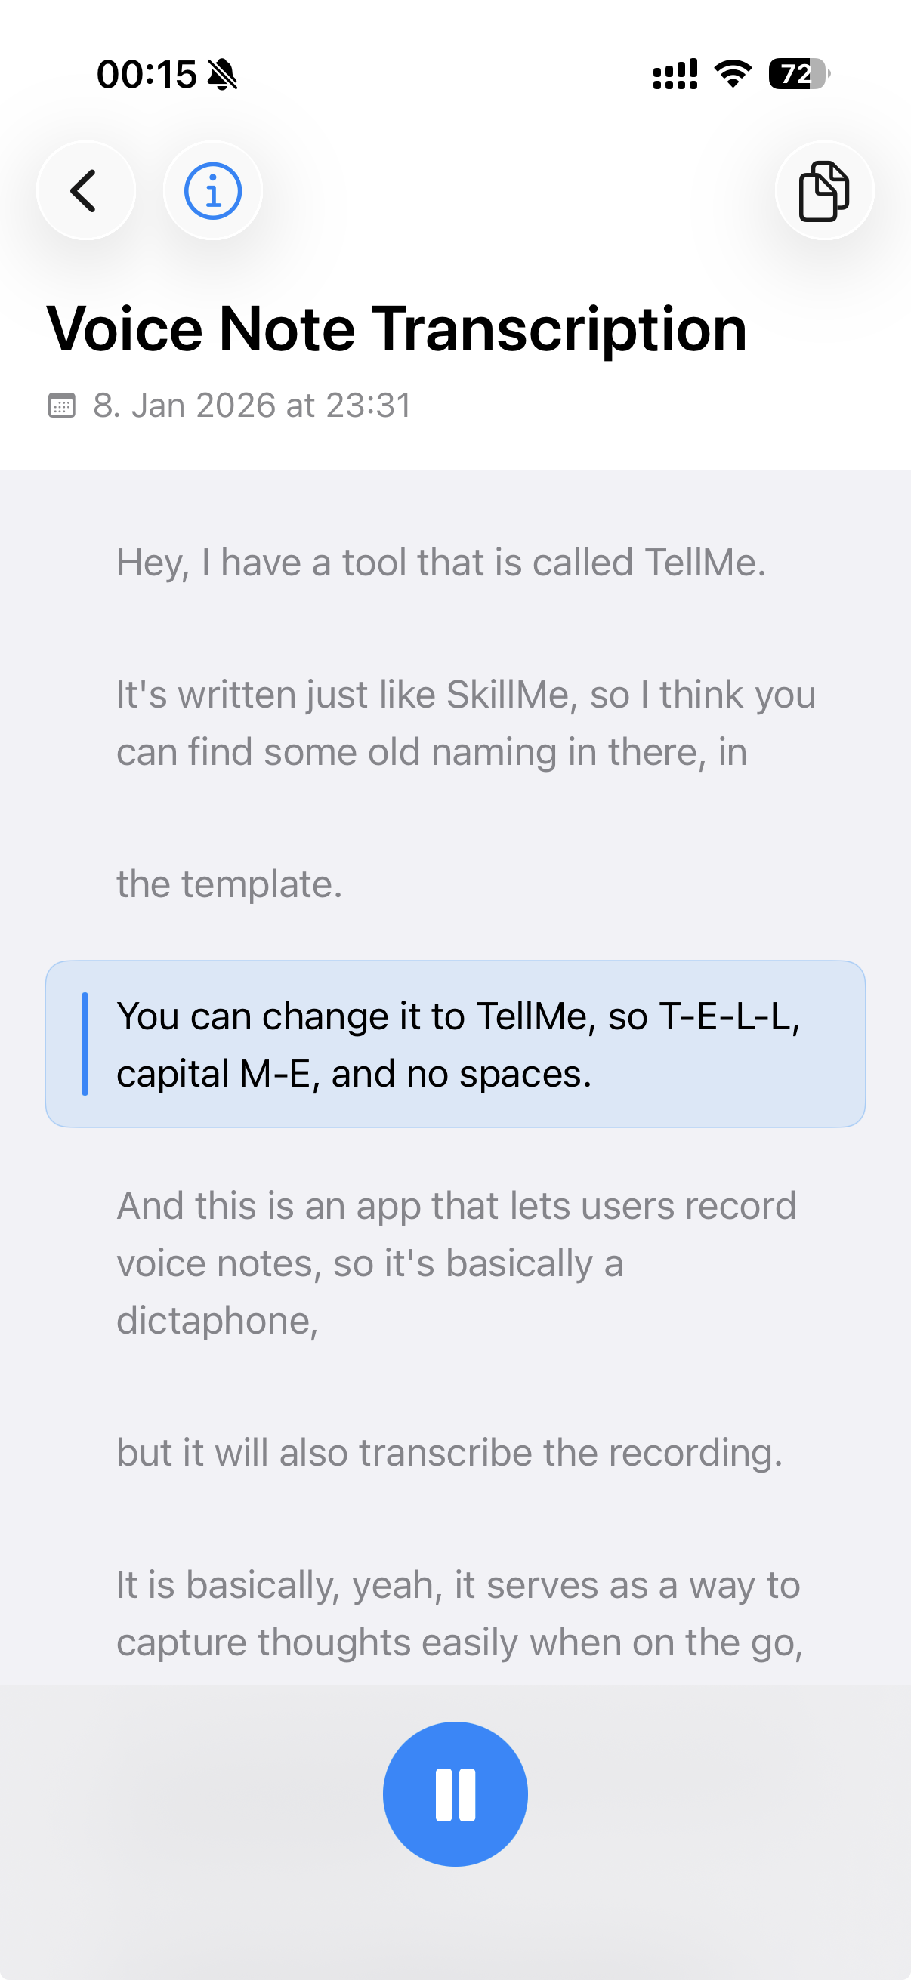Open the info panel
Image resolution: width=911 pixels, height=1980 pixels.
click(x=212, y=190)
